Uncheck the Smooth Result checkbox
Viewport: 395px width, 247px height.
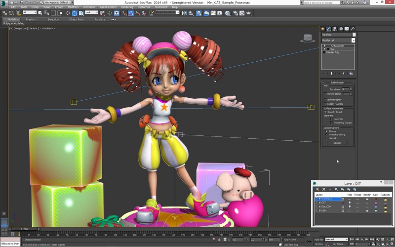point(325,112)
